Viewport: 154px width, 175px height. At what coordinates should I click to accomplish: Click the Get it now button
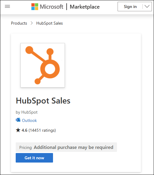pyautogui.click(x=34, y=158)
